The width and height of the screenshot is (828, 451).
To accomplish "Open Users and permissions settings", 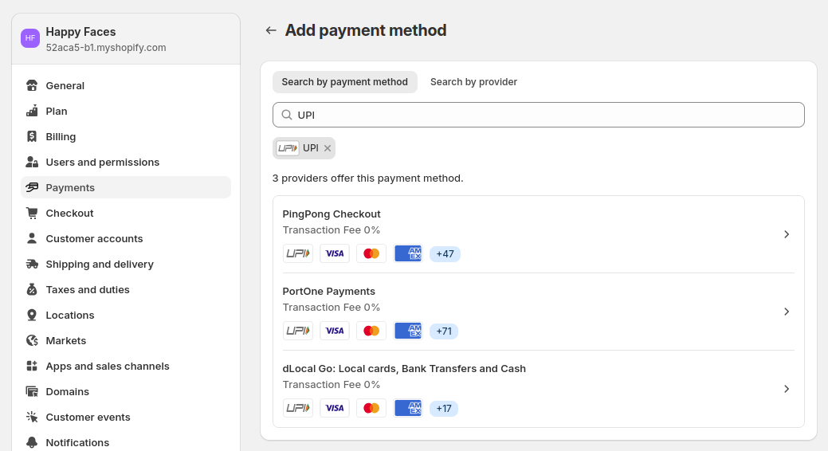I will 126,162.
